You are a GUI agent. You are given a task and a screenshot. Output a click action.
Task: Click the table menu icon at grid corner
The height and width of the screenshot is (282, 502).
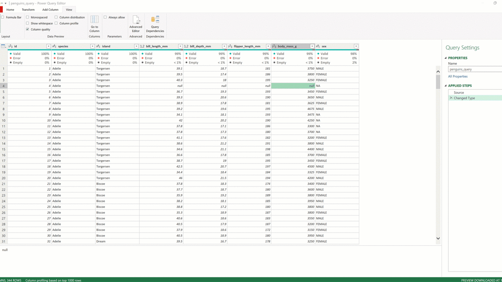(x=4, y=46)
